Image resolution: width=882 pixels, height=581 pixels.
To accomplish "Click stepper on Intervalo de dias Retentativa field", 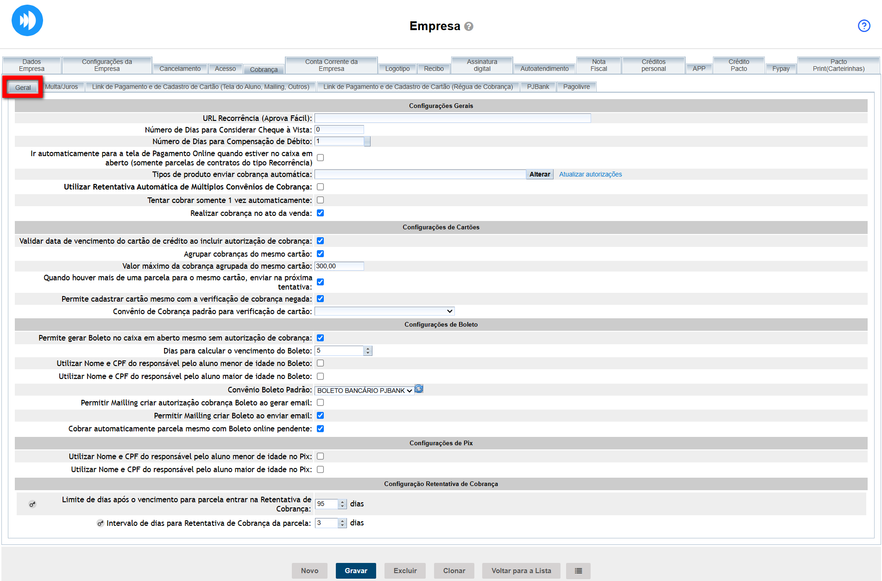I will 342,523.
